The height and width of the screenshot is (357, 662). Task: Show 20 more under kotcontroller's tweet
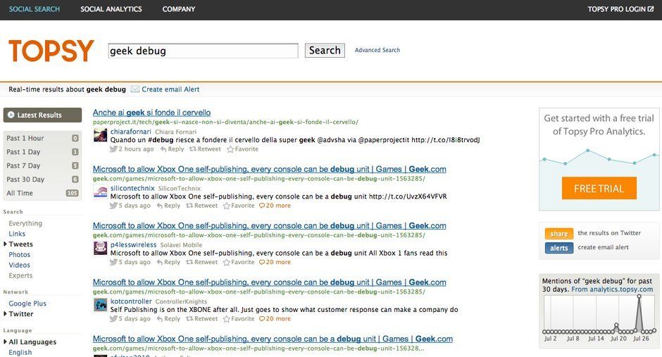point(275,318)
